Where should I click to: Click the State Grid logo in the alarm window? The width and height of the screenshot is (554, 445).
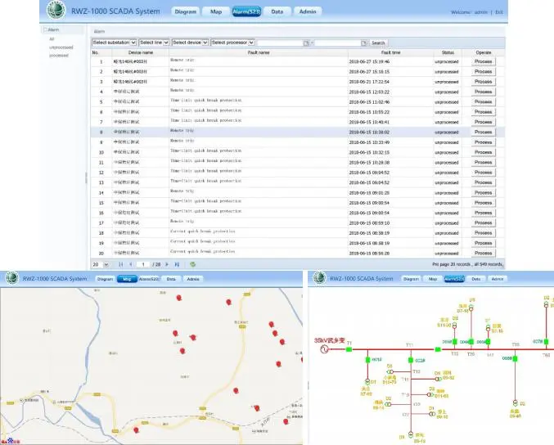click(x=56, y=10)
